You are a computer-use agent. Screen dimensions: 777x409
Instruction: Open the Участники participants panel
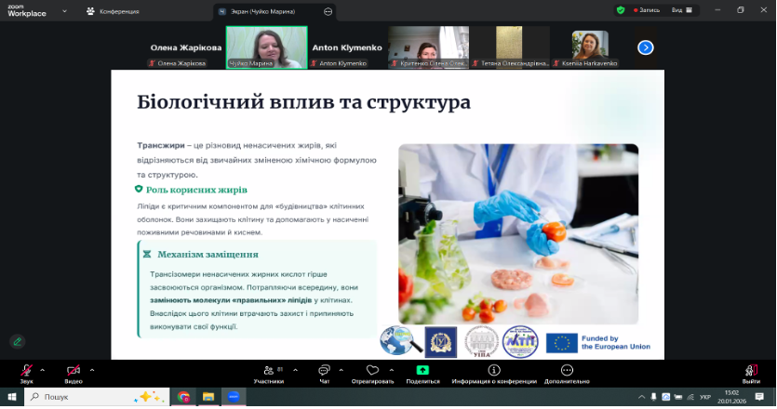(x=269, y=374)
